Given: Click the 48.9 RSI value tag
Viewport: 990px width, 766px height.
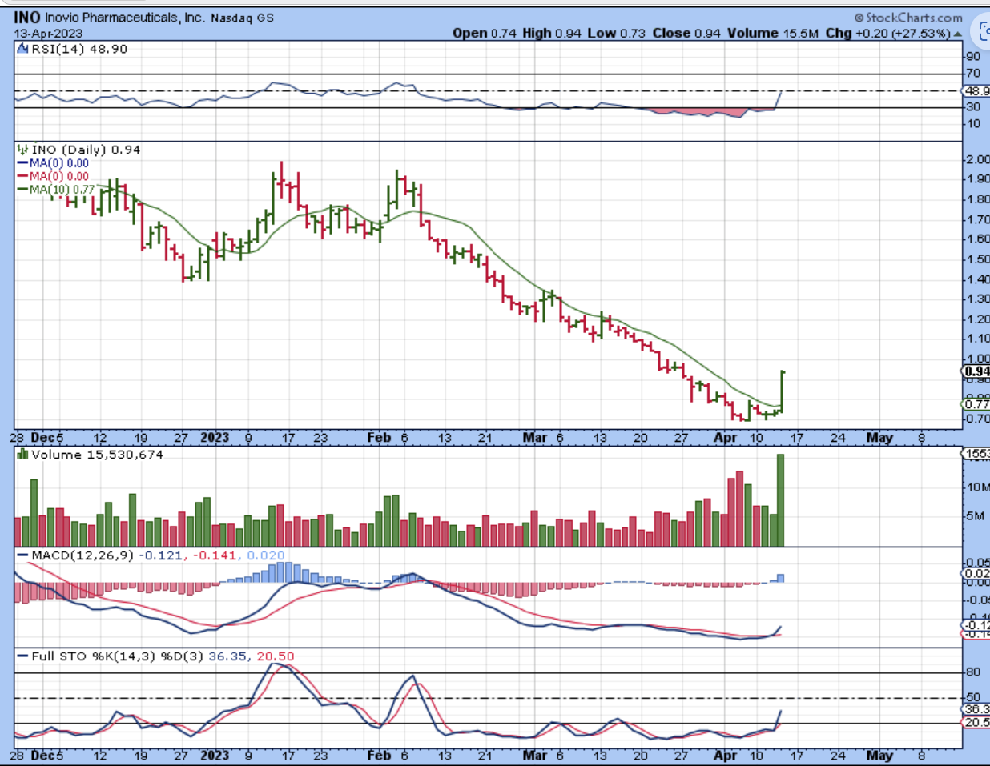Looking at the screenshot, I should 976,91.
